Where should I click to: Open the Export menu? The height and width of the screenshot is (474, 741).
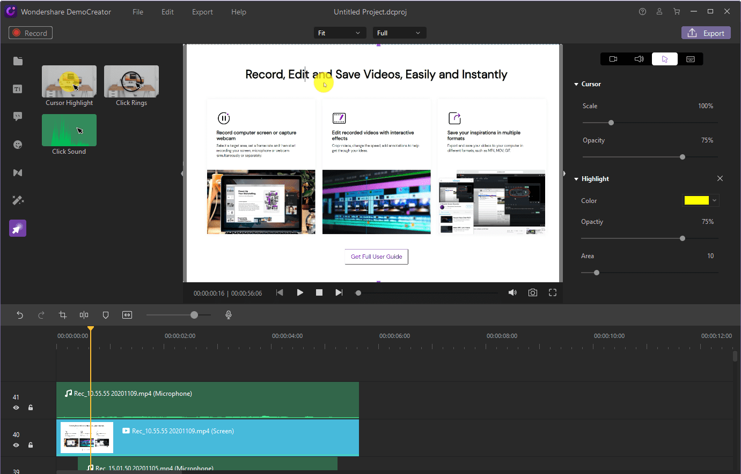tap(202, 12)
